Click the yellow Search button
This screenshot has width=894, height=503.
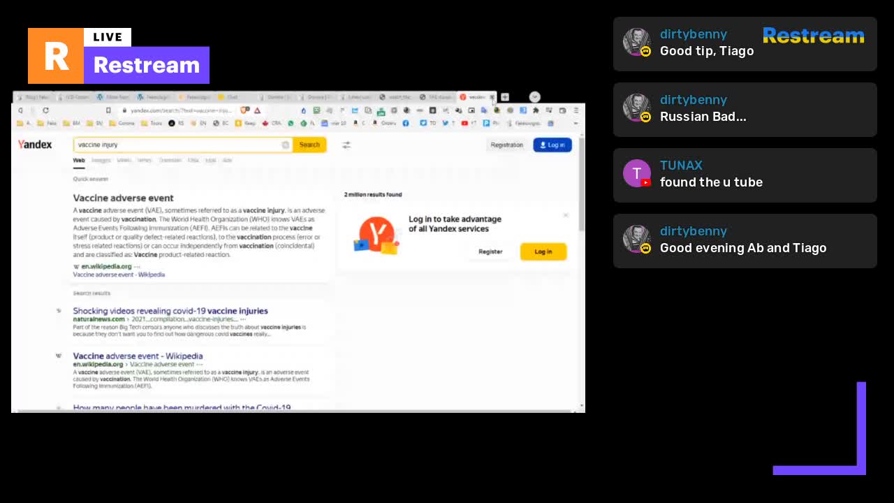309,145
